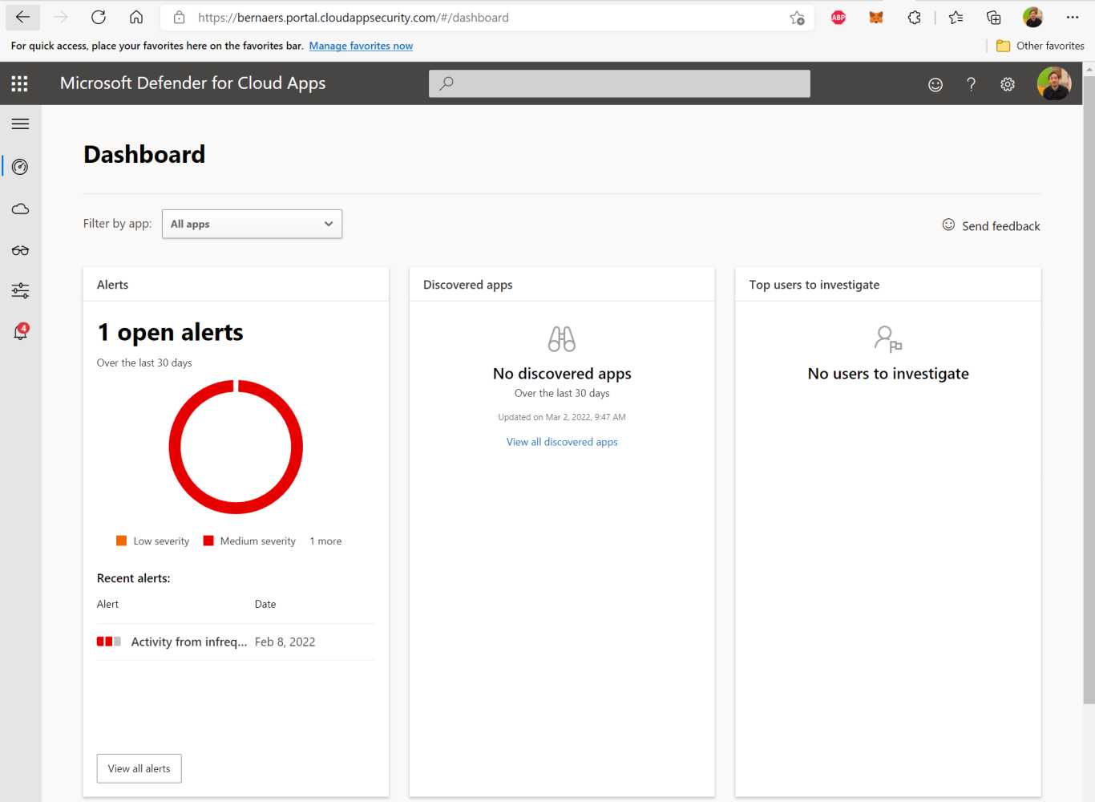
Task: Open the Activity from infrequent alert entry
Action: tap(189, 642)
